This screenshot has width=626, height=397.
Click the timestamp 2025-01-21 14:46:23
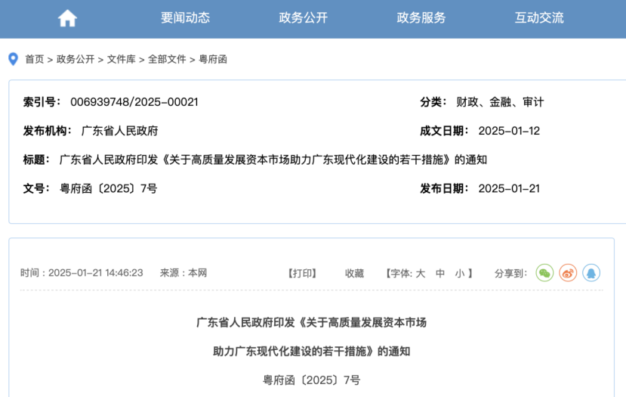(x=96, y=273)
